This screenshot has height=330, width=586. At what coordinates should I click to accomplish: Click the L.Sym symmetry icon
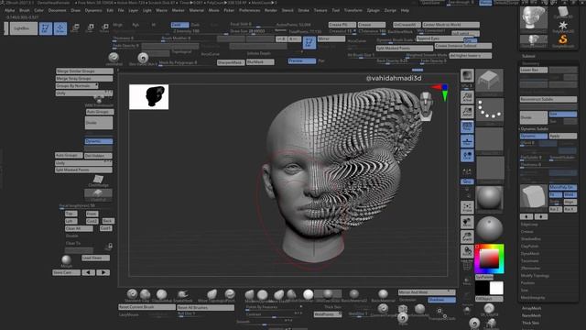[467, 171]
